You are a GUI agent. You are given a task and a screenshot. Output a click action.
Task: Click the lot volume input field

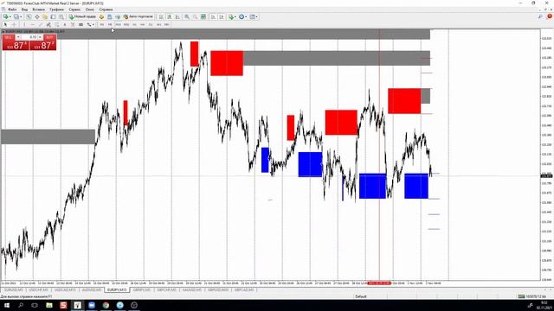[29, 37]
